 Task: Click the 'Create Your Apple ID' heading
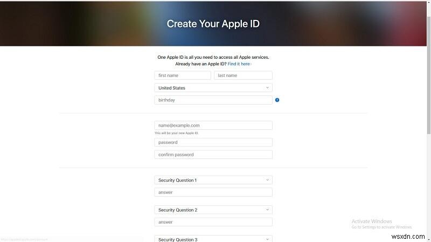pos(213,24)
